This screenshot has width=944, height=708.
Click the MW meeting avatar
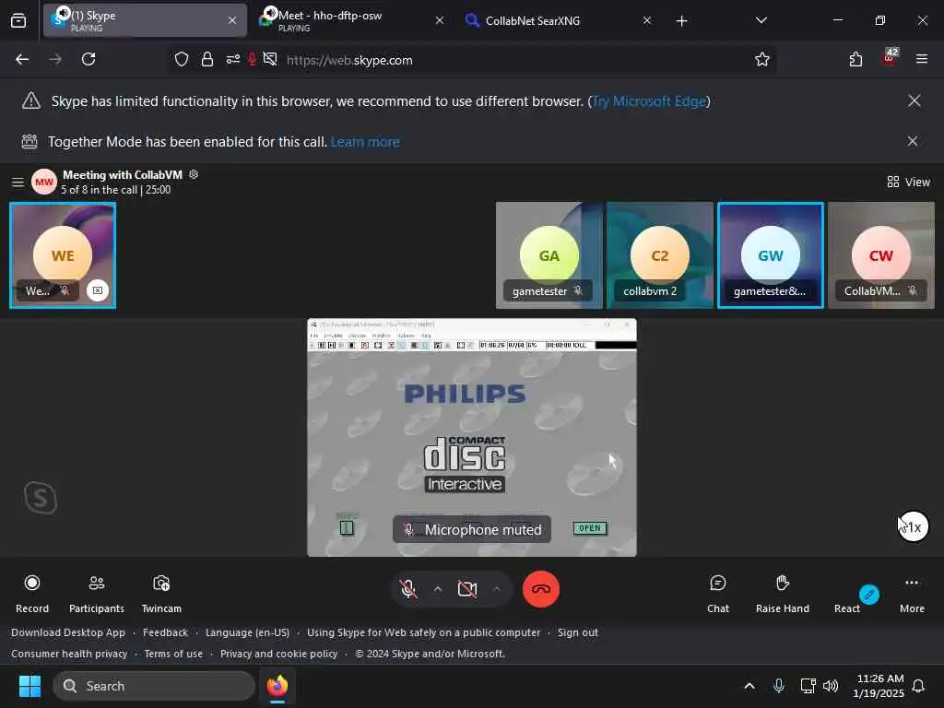coord(44,182)
